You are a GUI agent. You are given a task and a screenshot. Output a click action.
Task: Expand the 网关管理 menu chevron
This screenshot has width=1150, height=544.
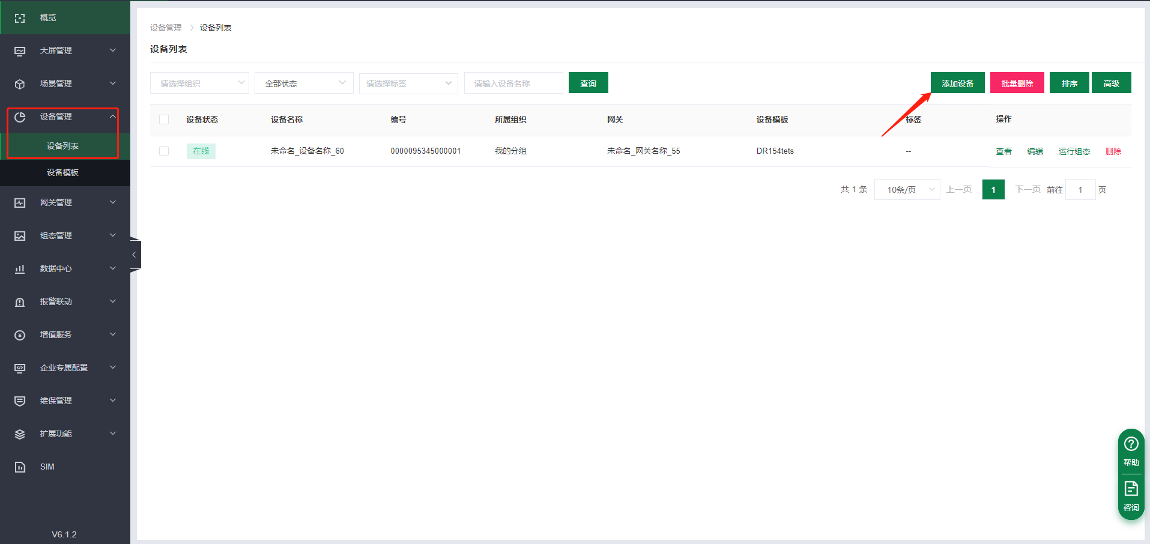[113, 202]
